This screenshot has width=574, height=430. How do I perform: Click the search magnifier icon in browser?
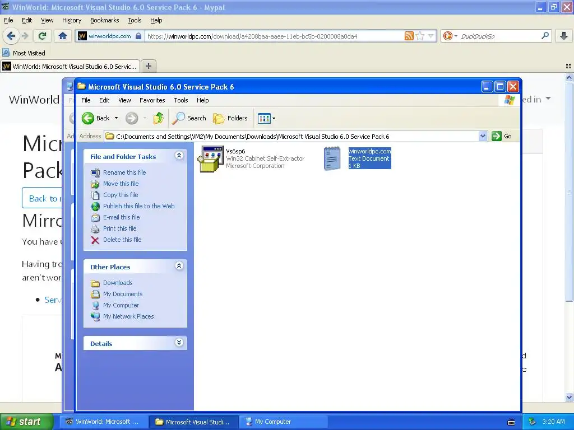pyautogui.click(x=545, y=36)
